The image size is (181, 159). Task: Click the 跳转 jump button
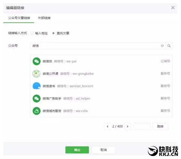point(160,126)
